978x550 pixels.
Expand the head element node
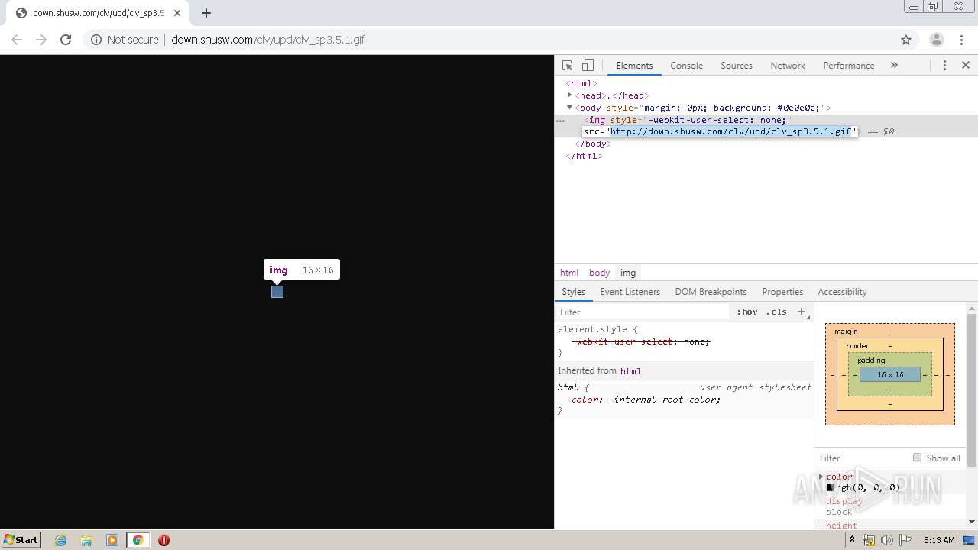(569, 95)
